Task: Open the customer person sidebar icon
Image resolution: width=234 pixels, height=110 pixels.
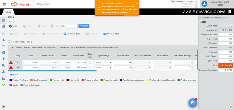Action: [x=4, y=40]
